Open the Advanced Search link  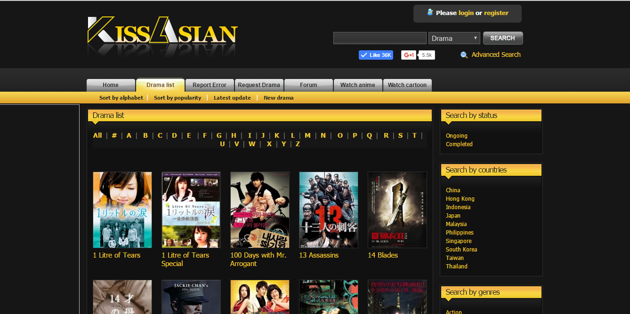[x=496, y=55]
